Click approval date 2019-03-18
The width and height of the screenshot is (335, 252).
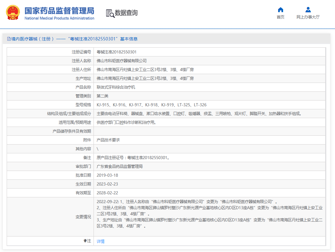(x=107, y=175)
